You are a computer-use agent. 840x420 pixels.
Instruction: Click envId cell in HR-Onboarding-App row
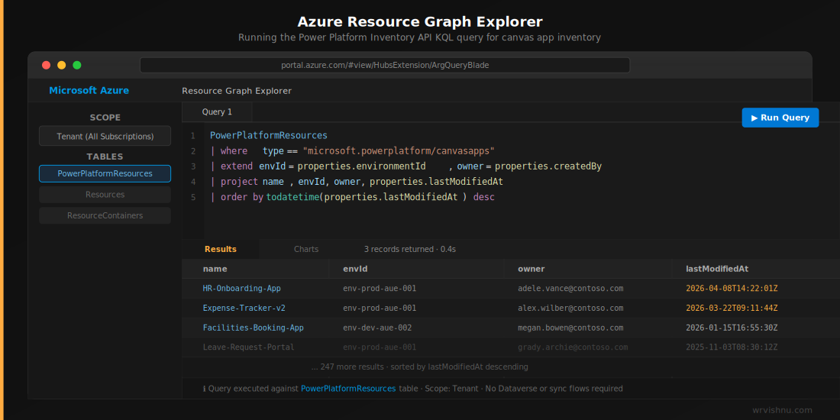pos(380,288)
